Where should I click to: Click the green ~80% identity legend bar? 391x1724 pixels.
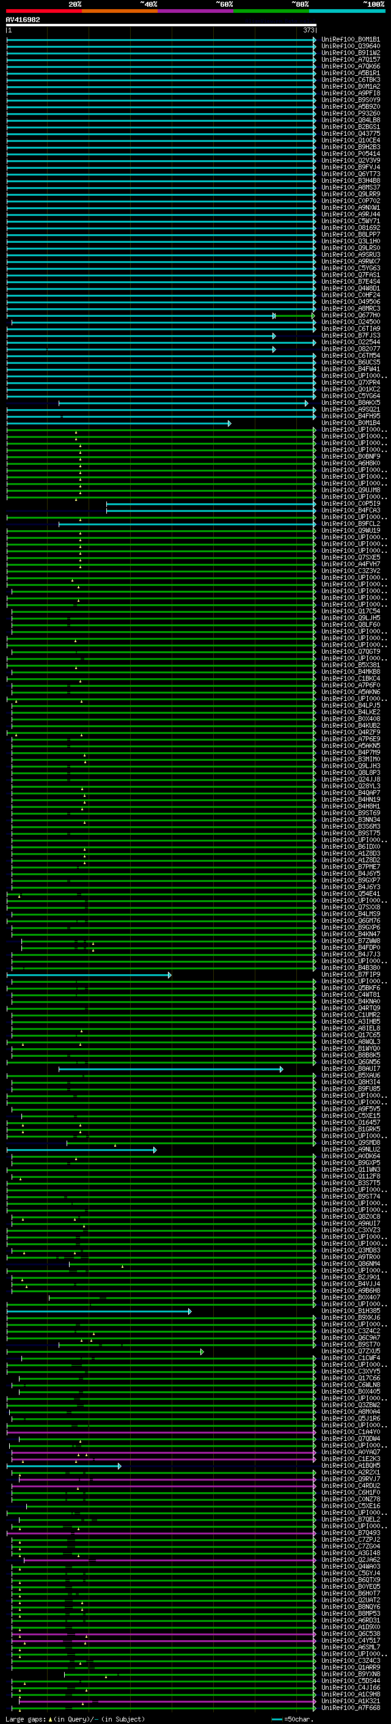pyautogui.click(x=271, y=11)
